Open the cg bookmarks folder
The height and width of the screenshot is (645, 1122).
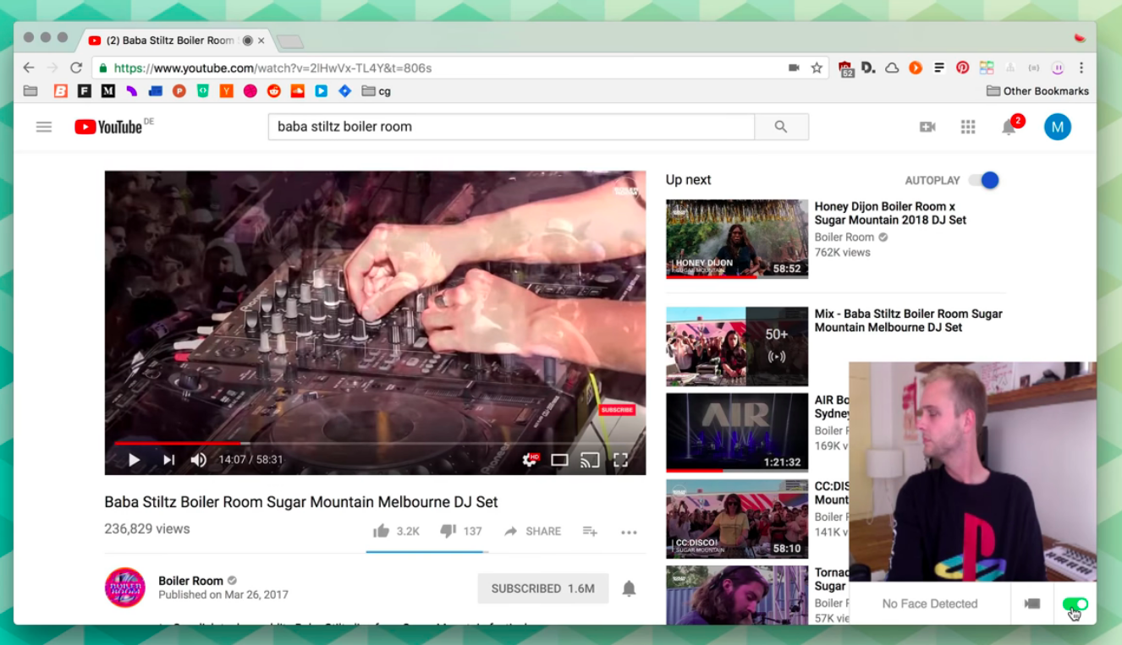[x=377, y=90]
